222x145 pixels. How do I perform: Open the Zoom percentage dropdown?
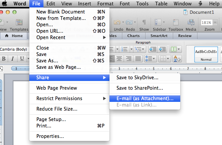point(215,22)
